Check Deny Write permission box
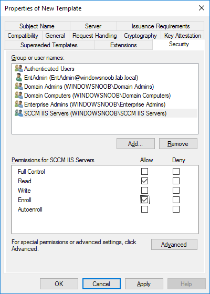The height and width of the screenshot is (294, 210). [x=176, y=190]
